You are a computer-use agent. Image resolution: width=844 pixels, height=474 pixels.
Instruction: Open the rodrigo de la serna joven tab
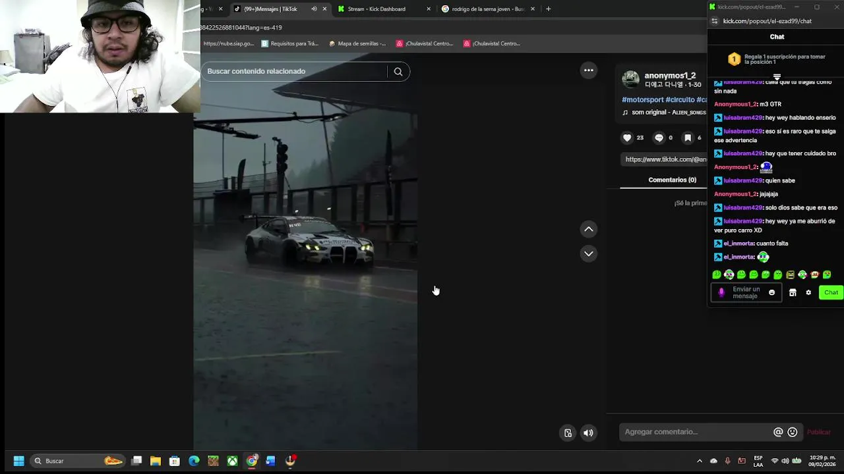click(488, 9)
